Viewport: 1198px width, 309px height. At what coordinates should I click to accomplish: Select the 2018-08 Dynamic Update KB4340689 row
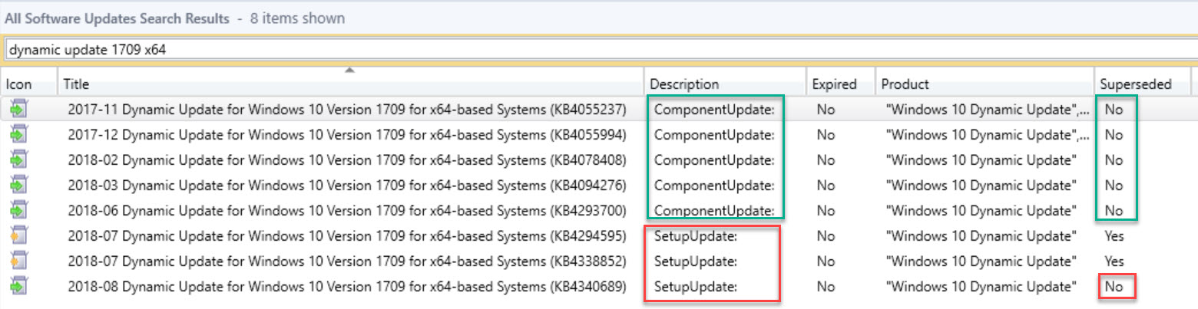coord(599,287)
